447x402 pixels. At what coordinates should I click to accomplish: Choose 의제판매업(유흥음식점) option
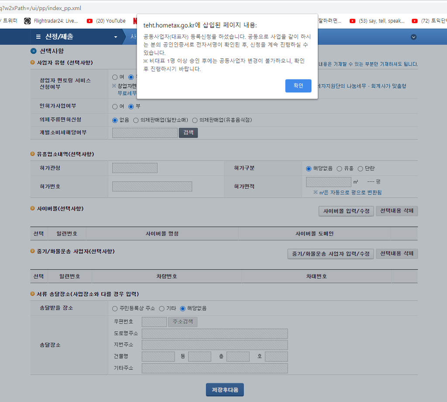click(195, 120)
